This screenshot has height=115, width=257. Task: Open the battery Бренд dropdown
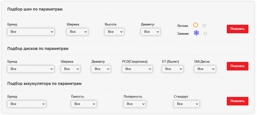27,104
